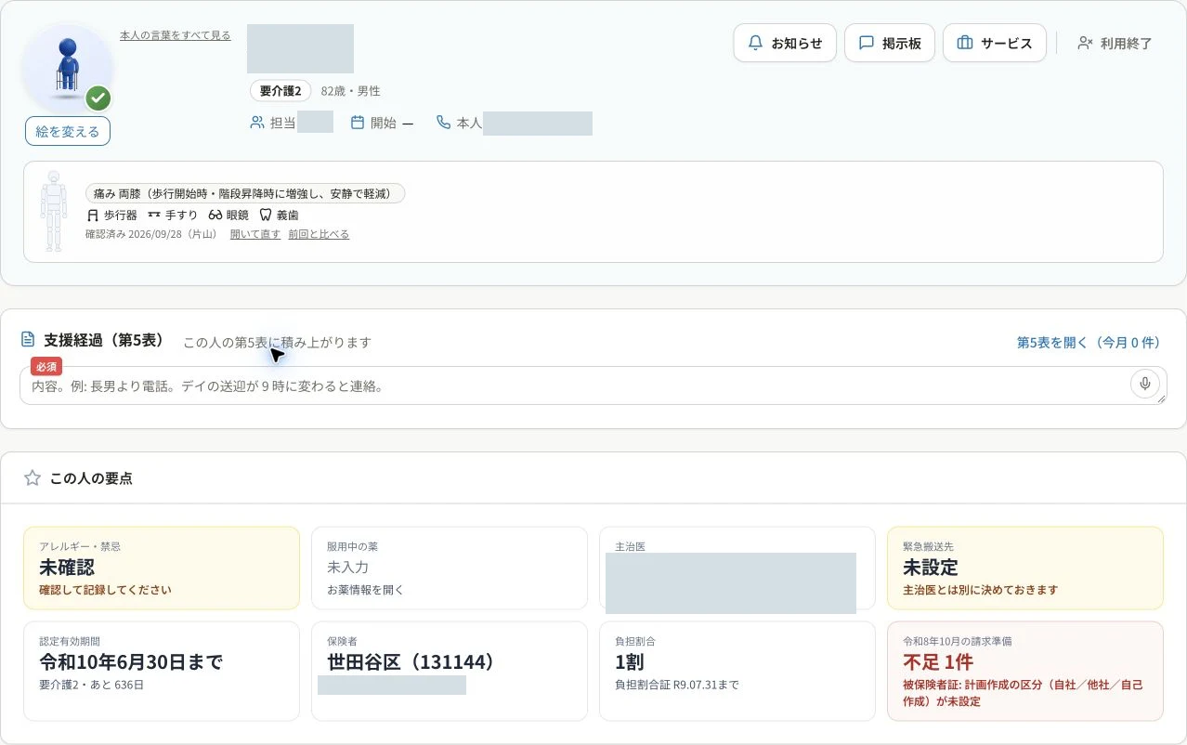The height and width of the screenshot is (745, 1187).
Task: Click the 負担割合証 R9.07.31まで text
Action: [677, 685]
